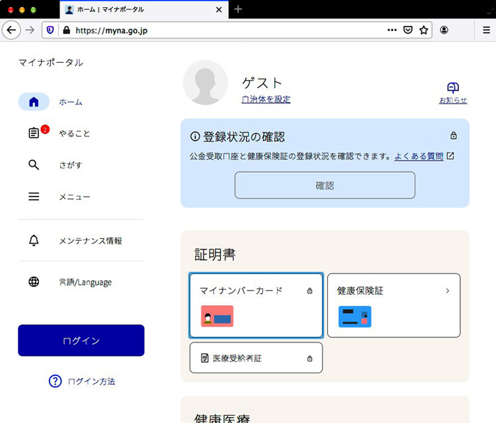Open the browser page actions ellipsis menu
Viewport: 496px width, 423px height.
[x=392, y=30]
